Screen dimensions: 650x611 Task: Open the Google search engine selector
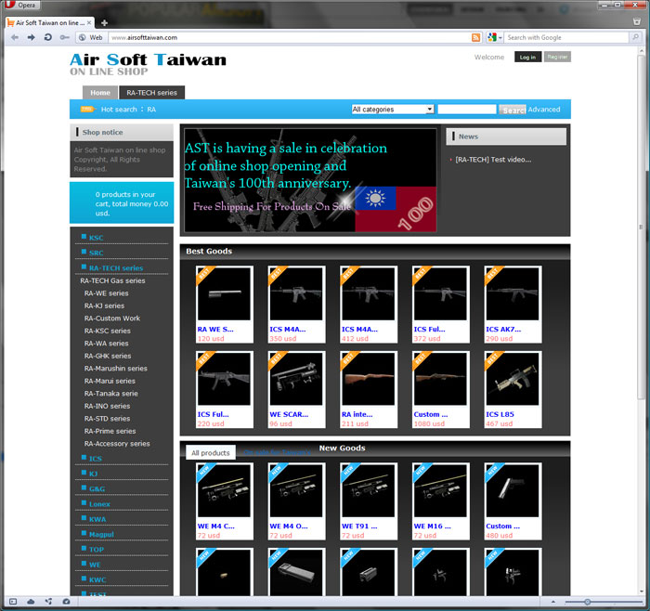(x=495, y=38)
